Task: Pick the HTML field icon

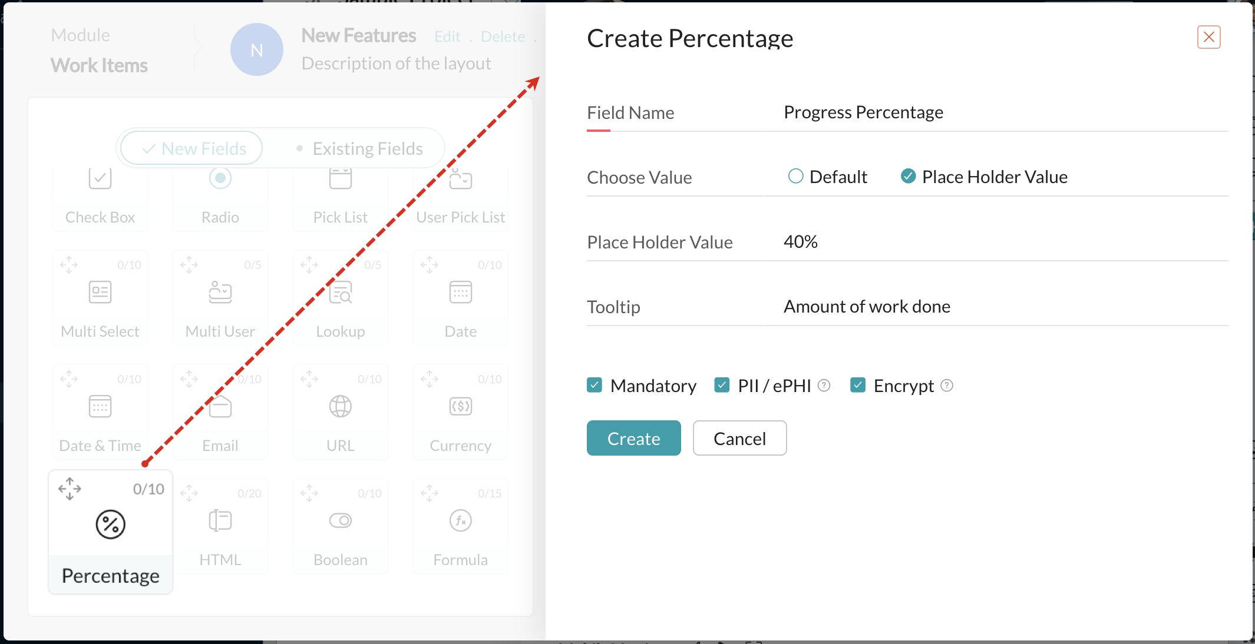Action: [220, 520]
